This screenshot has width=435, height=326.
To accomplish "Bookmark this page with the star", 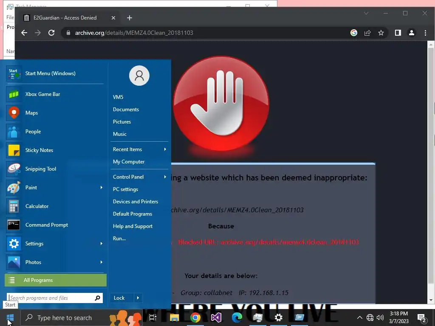I will (x=381, y=33).
